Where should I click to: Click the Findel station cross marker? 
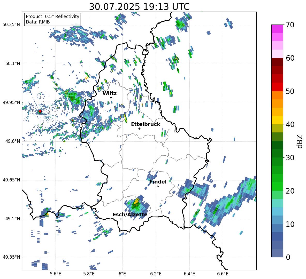(158, 186)
